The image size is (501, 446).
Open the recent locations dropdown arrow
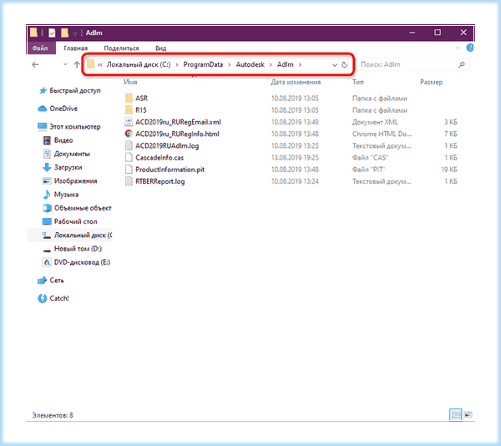point(65,65)
